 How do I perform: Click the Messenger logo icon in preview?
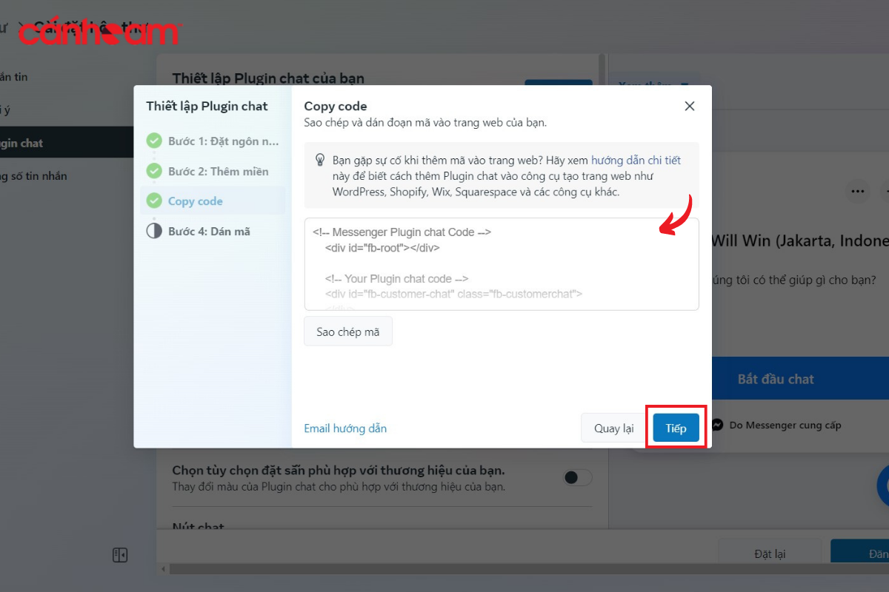tap(717, 425)
